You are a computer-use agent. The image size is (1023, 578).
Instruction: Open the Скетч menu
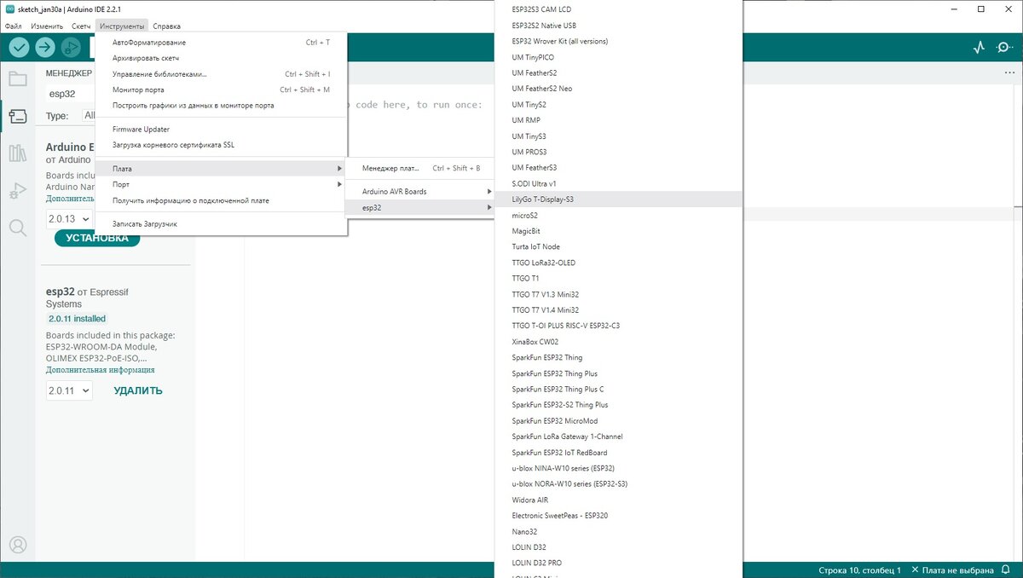81,26
